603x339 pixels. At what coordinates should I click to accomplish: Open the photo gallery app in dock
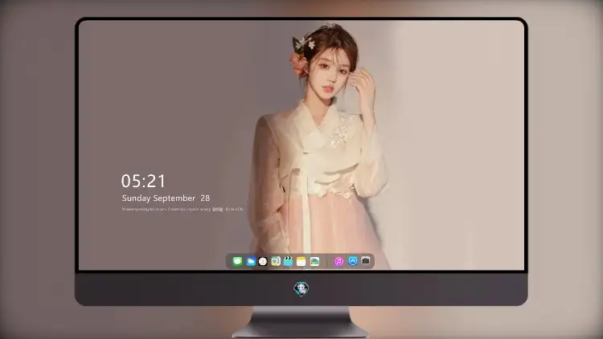[x=314, y=261]
